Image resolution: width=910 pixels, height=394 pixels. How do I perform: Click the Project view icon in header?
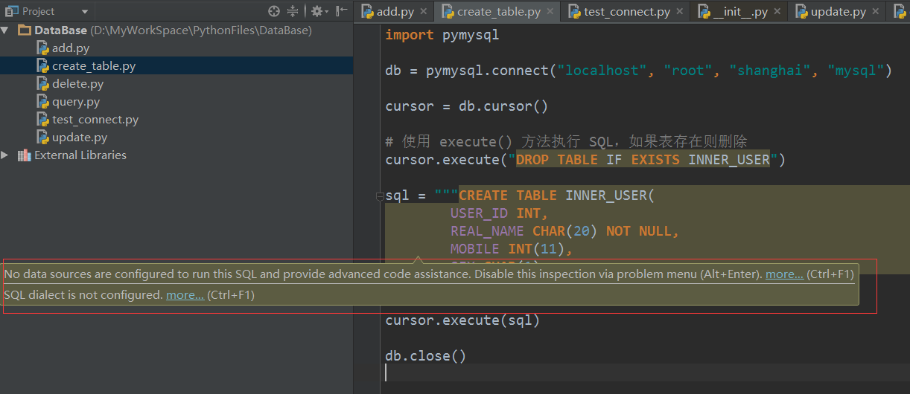pyautogui.click(x=12, y=11)
